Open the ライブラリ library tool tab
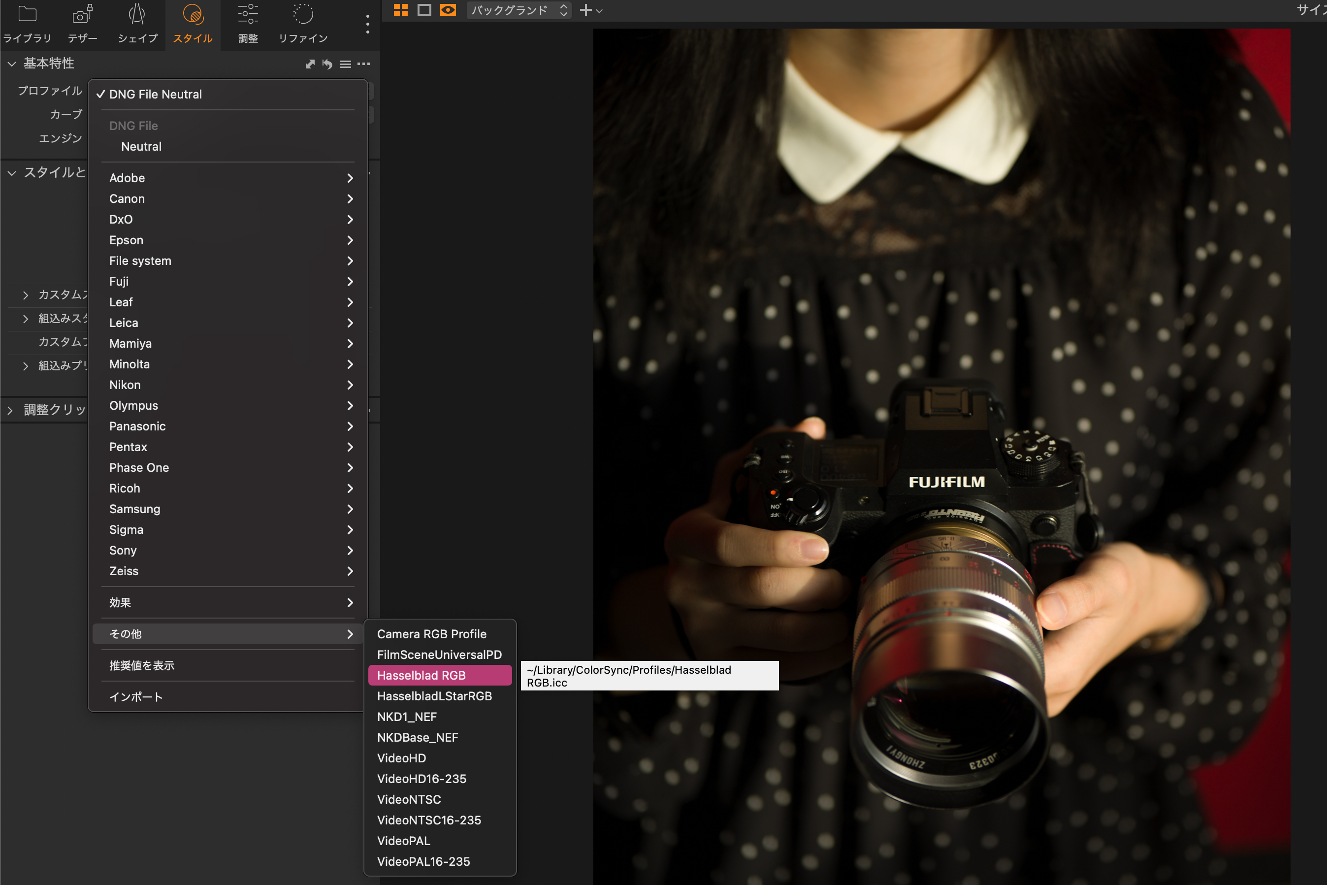The width and height of the screenshot is (1327, 885). click(x=27, y=25)
